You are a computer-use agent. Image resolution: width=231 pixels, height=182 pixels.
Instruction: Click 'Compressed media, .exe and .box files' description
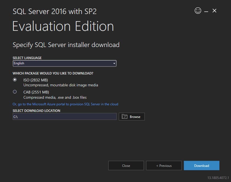click(x=55, y=97)
